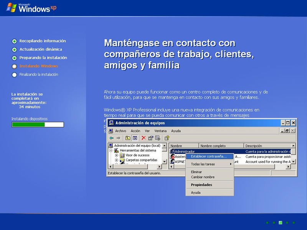Open Help from the toolbar question icon
307x230 pixels.
click(167, 138)
